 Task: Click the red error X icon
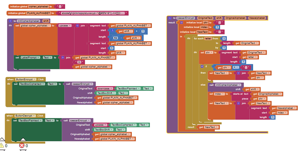[22, 145]
